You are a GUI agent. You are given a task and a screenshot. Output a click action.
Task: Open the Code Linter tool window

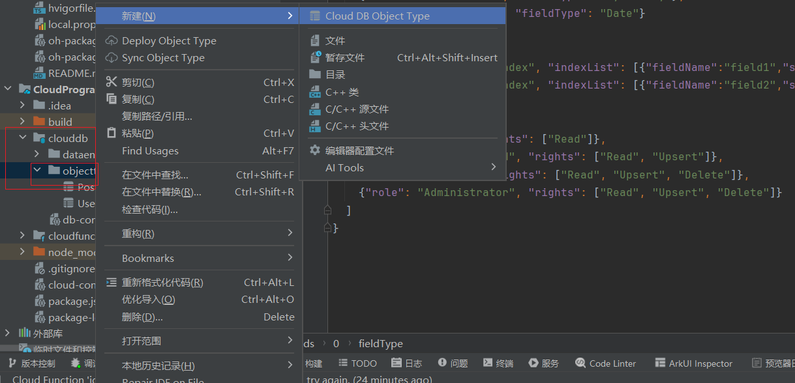click(606, 363)
